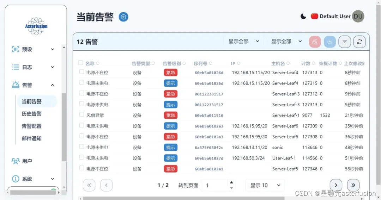Go to last page double-right arrow
Viewport: 381px width, 200px height.
[x=353, y=185]
